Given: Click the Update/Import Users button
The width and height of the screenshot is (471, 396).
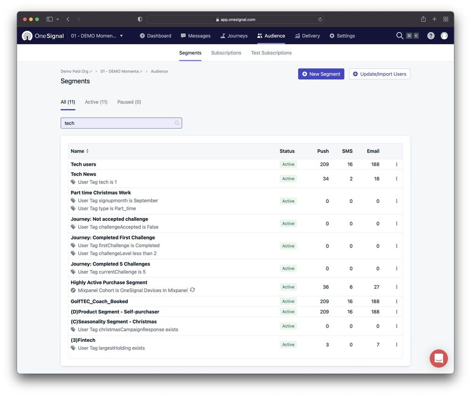Looking at the screenshot, I should (380, 74).
